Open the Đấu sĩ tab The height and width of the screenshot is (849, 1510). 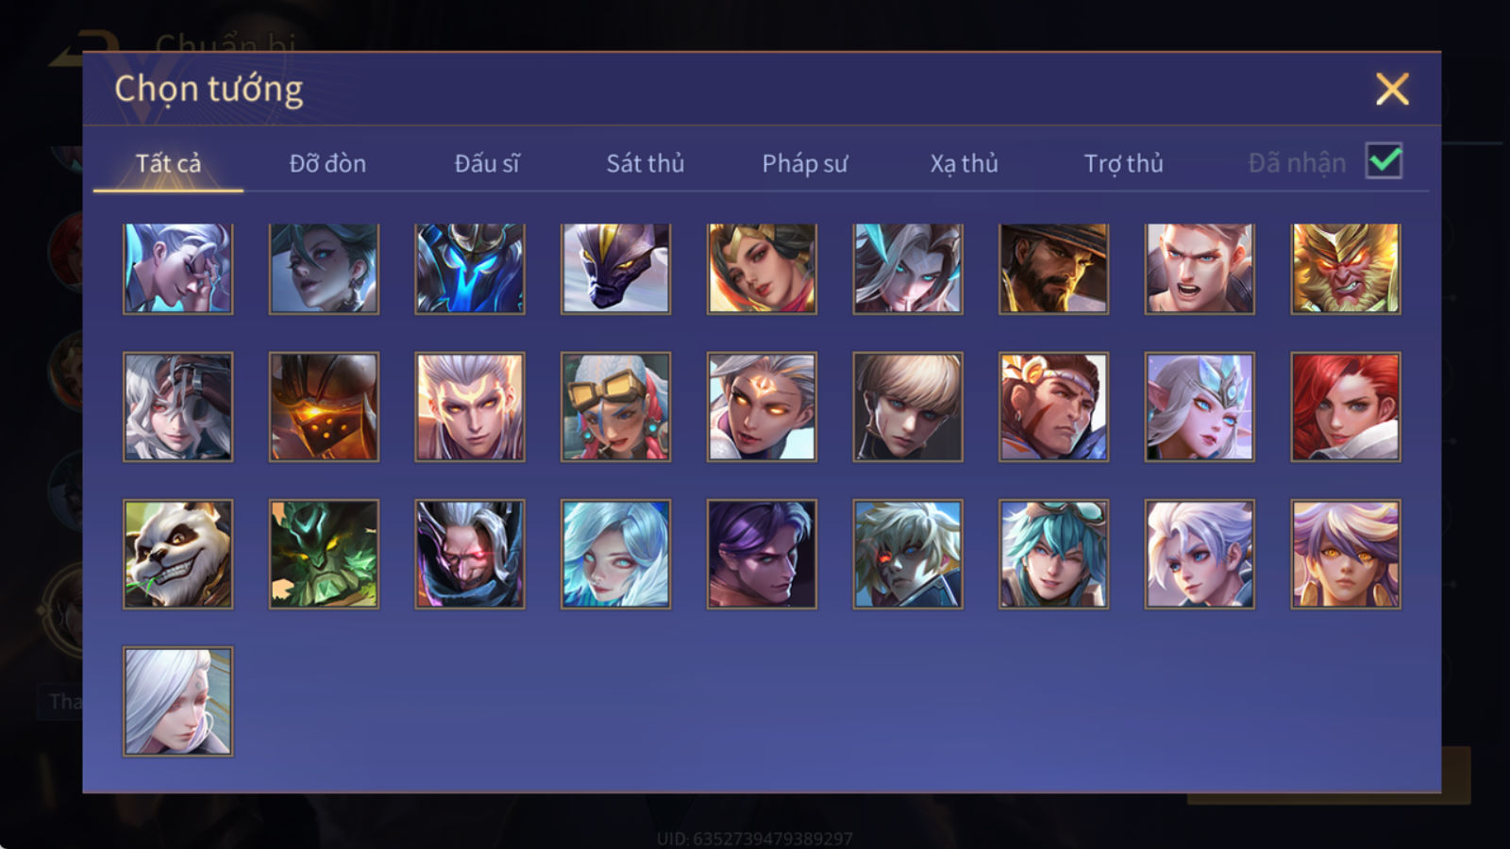(x=487, y=163)
